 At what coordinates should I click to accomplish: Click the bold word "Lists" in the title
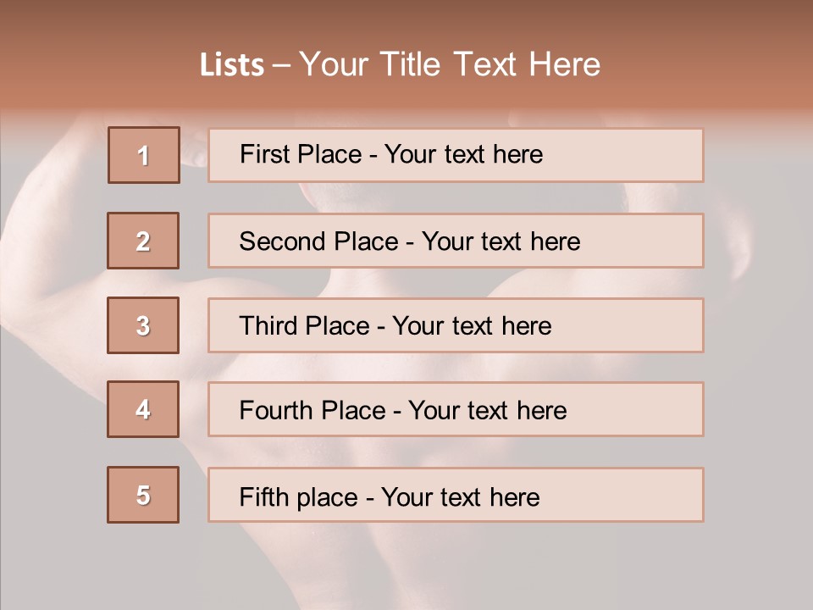[232, 65]
